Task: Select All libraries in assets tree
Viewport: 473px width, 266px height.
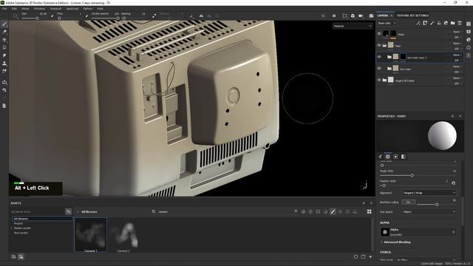Action: (42, 219)
